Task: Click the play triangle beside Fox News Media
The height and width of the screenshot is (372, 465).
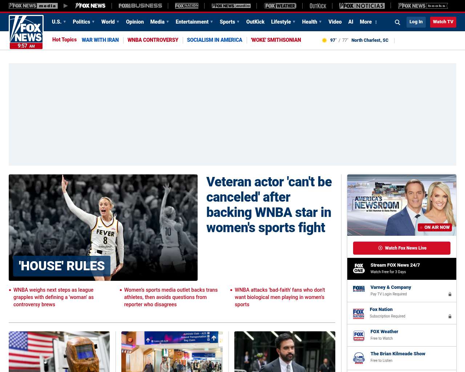Action: click(x=66, y=6)
